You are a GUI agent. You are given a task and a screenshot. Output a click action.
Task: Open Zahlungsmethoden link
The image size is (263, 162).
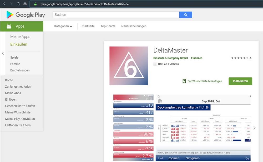(x=18, y=87)
